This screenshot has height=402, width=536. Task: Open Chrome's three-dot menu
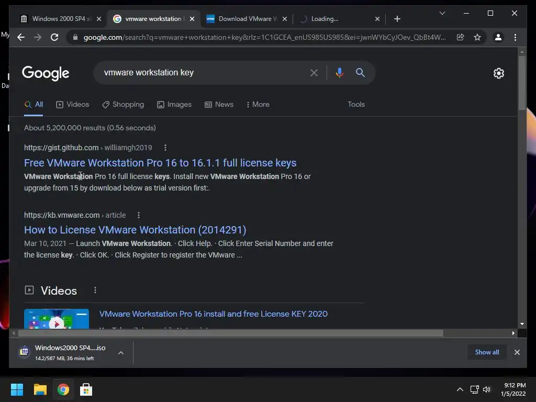(515, 37)
